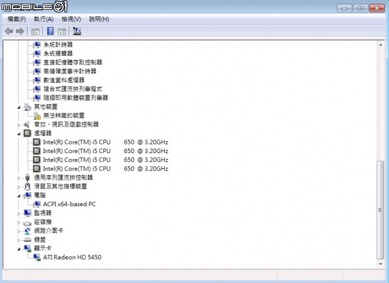Viewport: 389px width, 283px height.
Task: Toggle the action pane toolbar icon
Action: coord(62,31)
